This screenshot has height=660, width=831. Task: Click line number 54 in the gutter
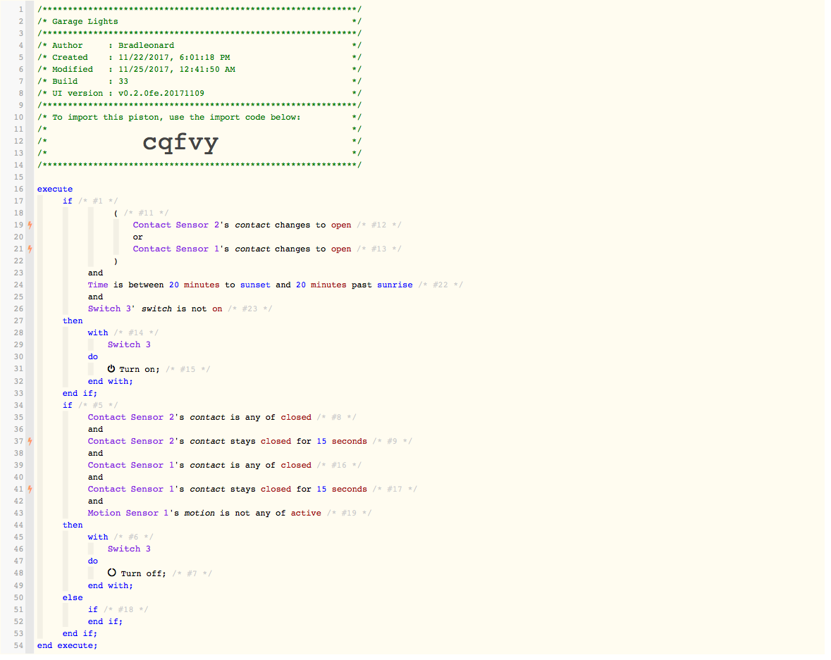(18, 646)
